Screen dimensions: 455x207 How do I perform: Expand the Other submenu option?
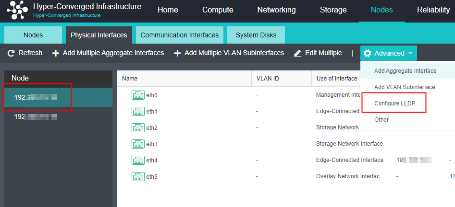pos(381,120)
